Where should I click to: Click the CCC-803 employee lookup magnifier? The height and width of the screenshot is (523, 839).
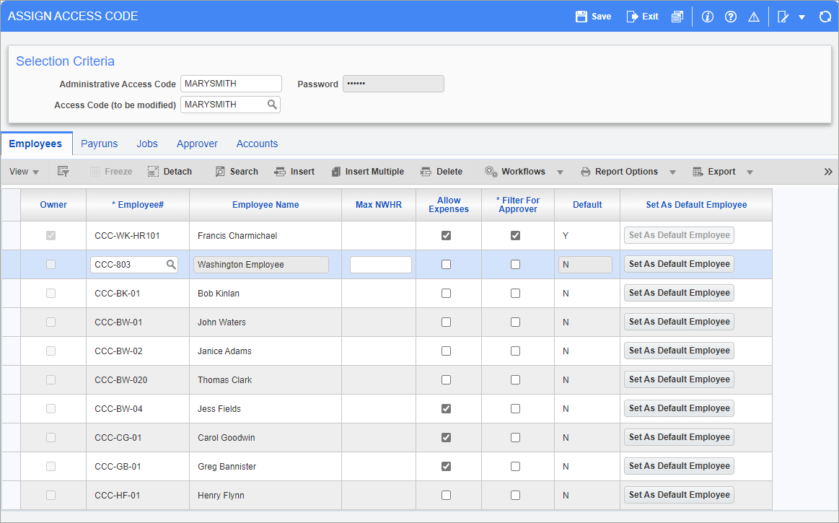171,264
